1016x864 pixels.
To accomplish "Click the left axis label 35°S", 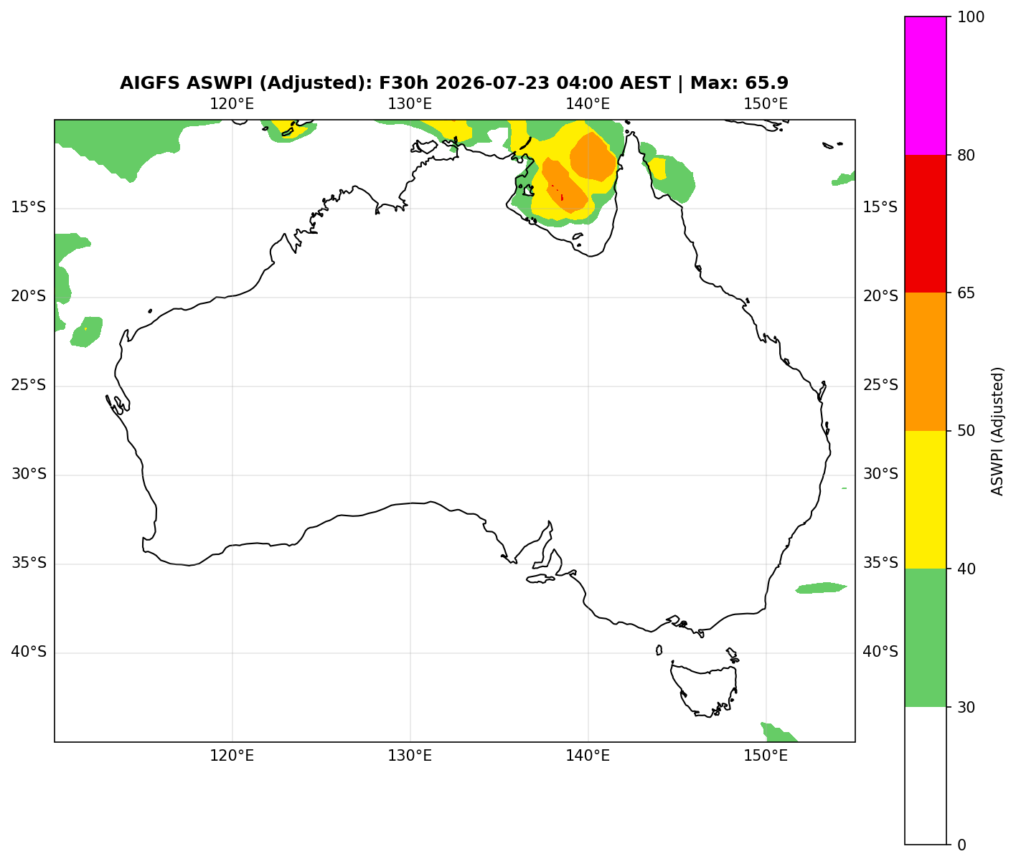I will (29, 564).
